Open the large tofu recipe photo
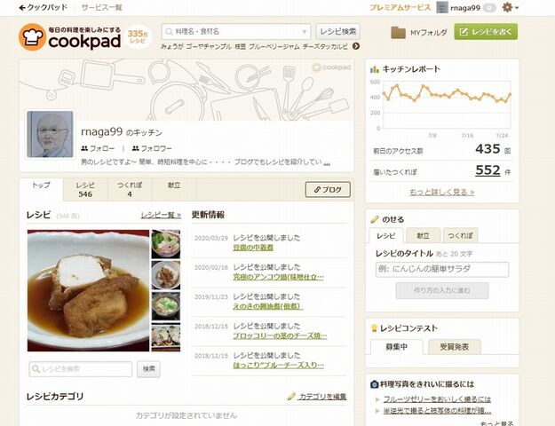This screenshot has height=426, width=555. [88, 290]
